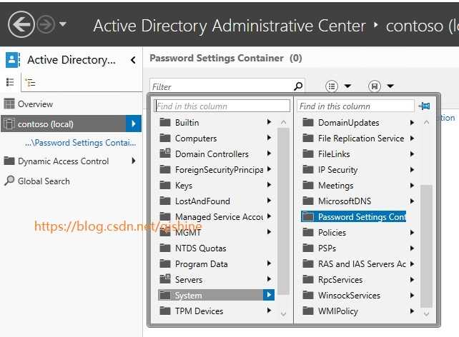
Task: Open dropdown next to the save queries icon
Action: 390,86
